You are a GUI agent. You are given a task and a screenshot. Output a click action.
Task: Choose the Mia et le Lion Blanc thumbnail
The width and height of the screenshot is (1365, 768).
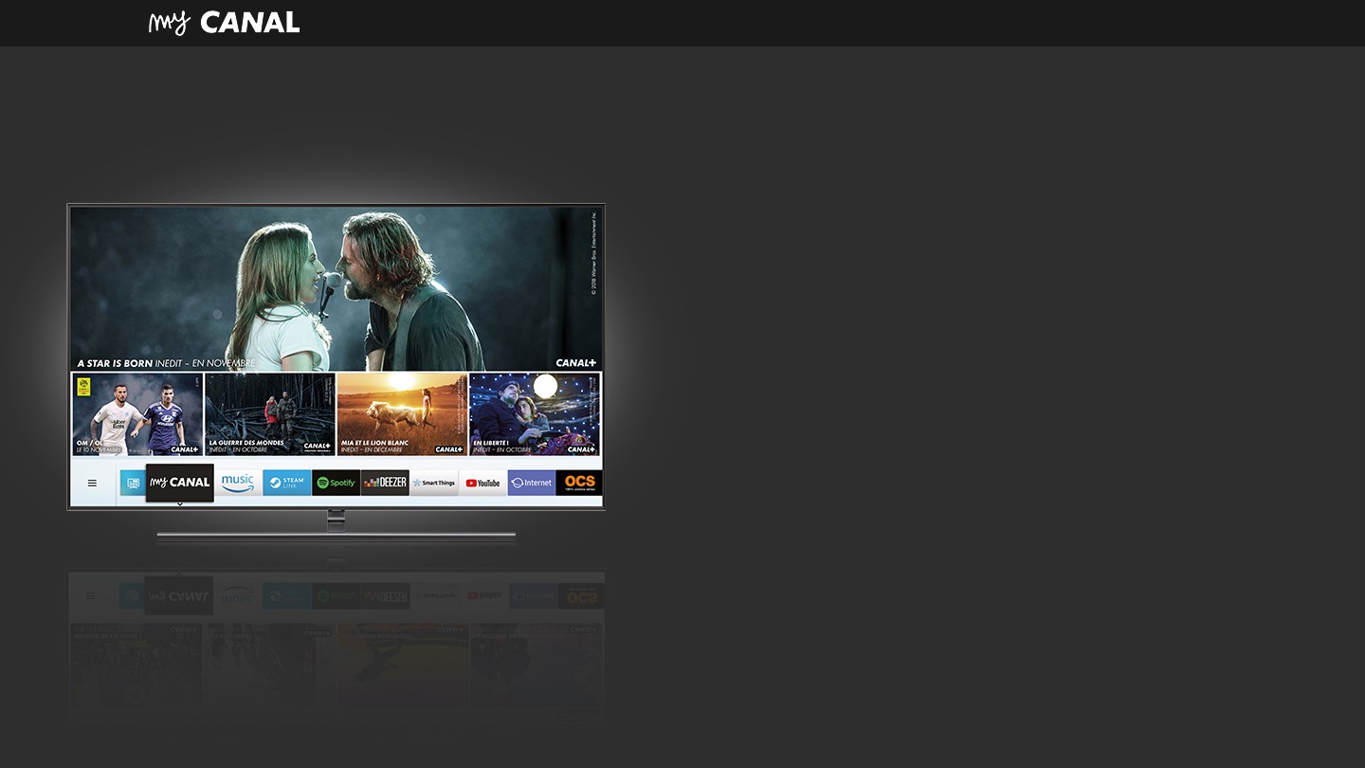pyautogui.click(x=402, y=414)
